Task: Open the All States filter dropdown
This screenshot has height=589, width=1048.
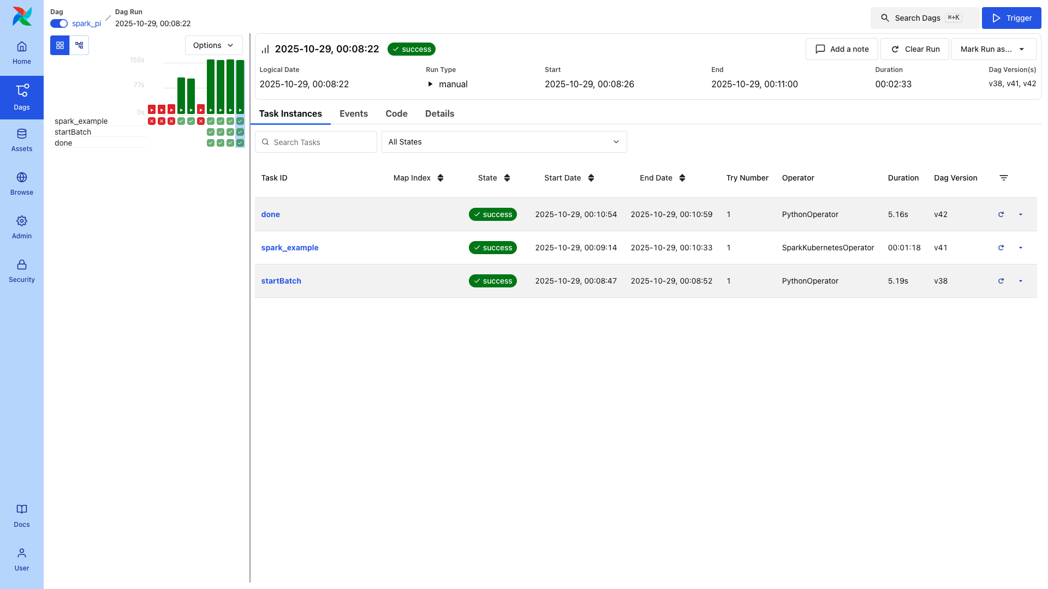Action: coord(503,142)
